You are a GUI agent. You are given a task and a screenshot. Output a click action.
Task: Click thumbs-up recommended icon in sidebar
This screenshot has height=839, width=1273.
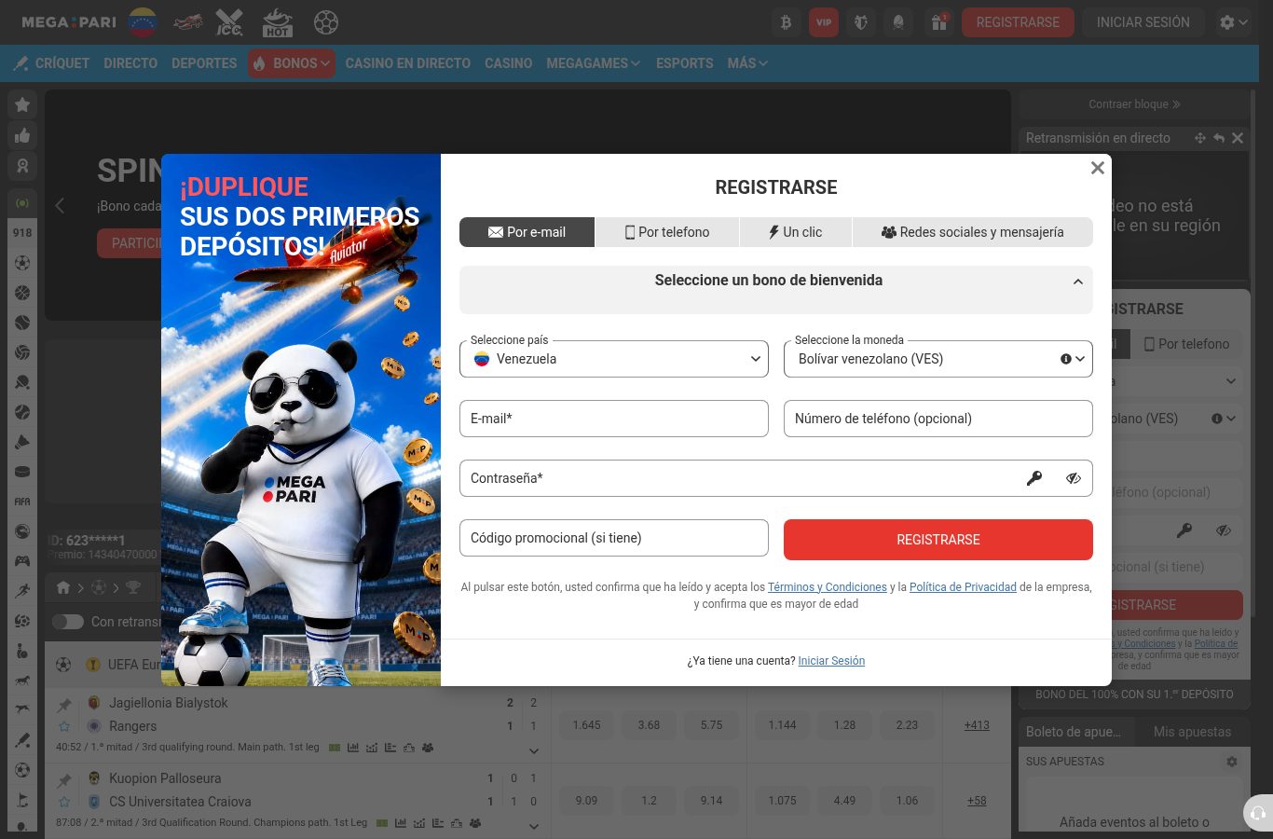click(x=22, y=135)
